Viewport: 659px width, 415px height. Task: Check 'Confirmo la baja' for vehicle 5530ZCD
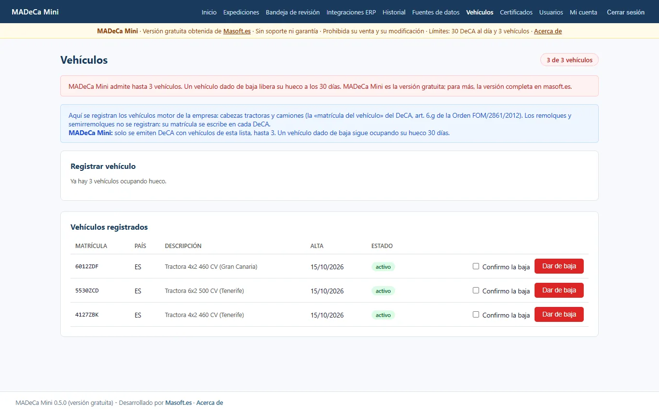[476, 290]
